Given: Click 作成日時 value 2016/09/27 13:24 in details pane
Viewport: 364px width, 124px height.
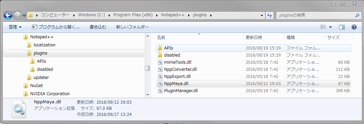Looking at the screenshot, I should [114, 114].
